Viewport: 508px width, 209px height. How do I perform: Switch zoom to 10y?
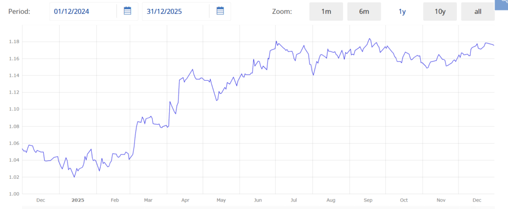point(440,11)
